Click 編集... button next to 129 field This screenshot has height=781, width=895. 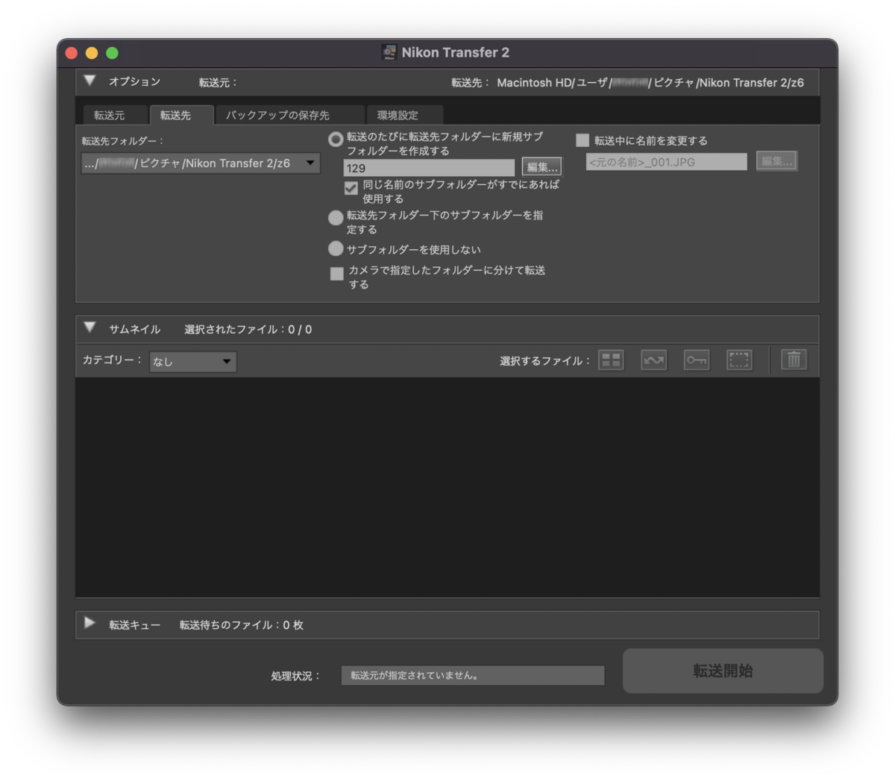point(541,167)
